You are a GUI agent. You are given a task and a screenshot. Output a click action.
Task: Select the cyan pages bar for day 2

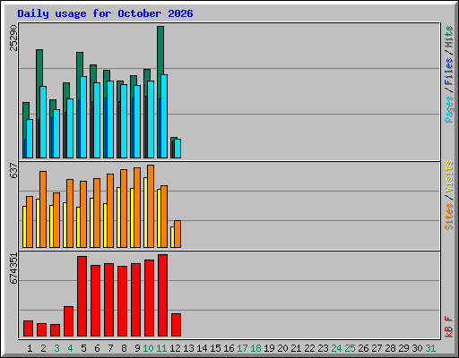tap(43, 122)
